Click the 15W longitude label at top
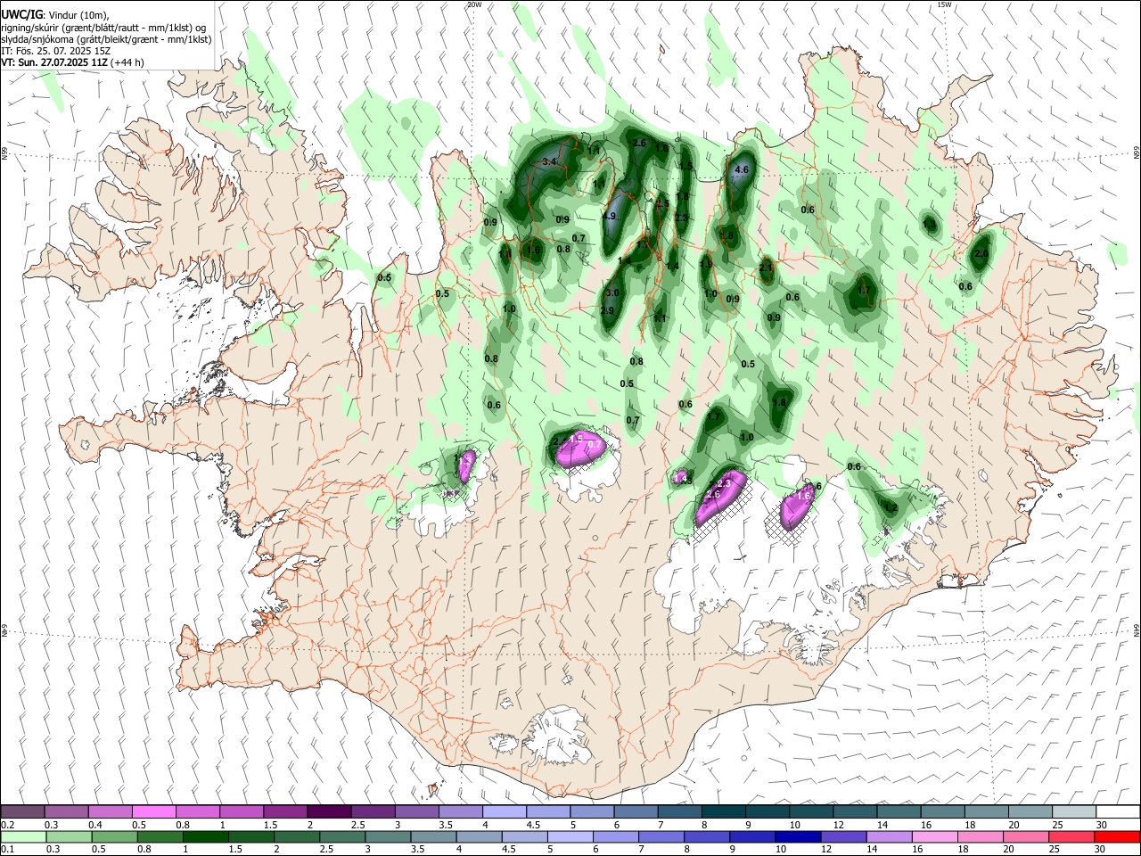Image resolution: width=1141 pixels, height=856 pixels. click(944, 4)
